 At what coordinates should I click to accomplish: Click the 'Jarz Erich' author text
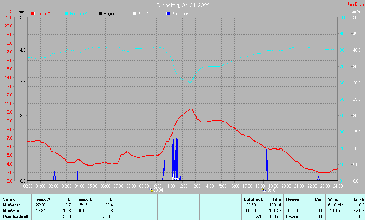pos(355,4)
